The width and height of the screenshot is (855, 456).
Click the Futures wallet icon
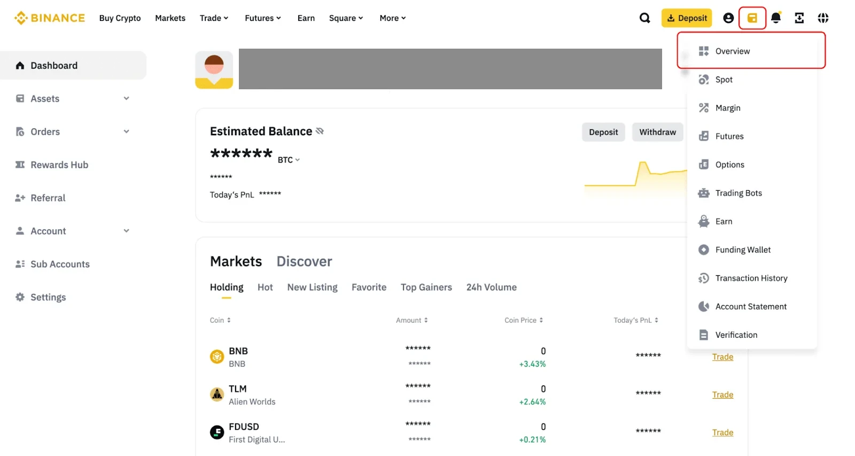coord(704,136)
